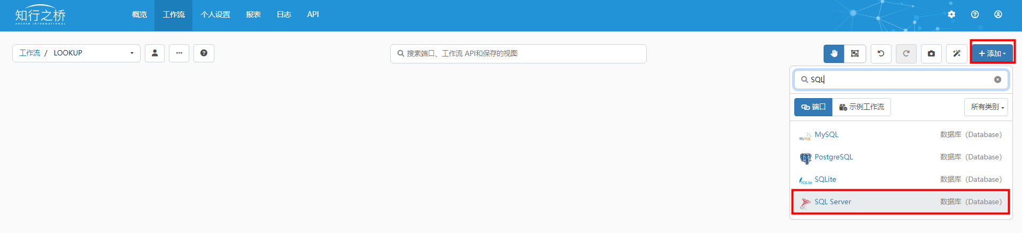
Task: Focus the 搜索端口、工作流 search box
Action: tap(518, 53)
